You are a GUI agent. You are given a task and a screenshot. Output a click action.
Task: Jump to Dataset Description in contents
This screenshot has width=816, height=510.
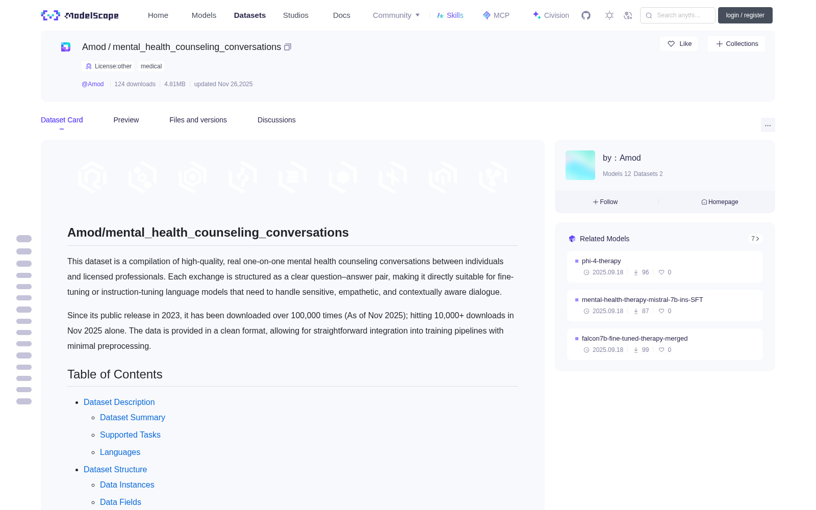119,402
